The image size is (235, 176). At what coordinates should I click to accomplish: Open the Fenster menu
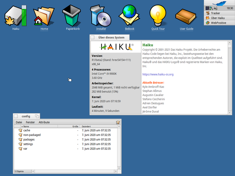(30, 122)
